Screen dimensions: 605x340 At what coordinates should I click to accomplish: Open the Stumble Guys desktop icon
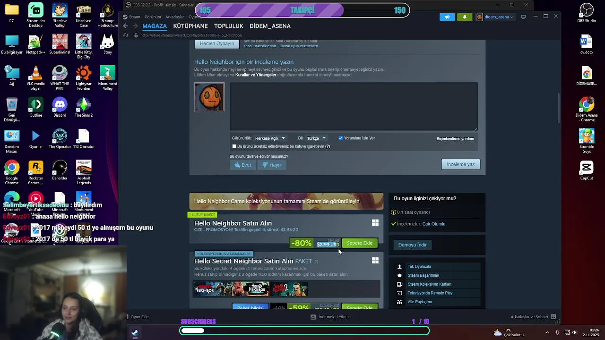coord(587,141)
